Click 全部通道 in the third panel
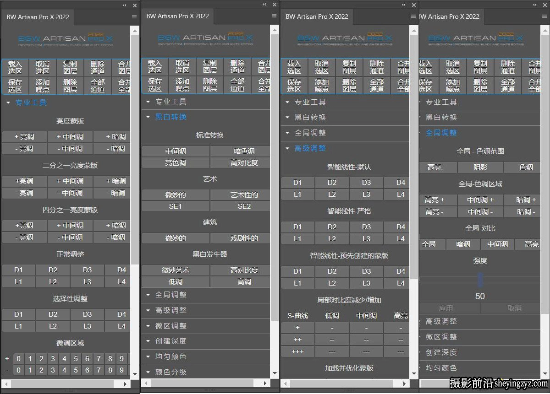Image resolution: width=550 pixels, height=394 pixels. click(x=376, y=85)
